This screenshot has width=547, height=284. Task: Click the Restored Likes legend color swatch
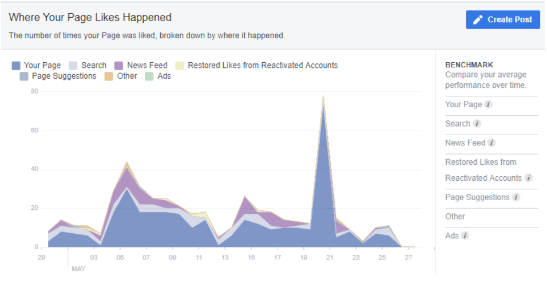click(x=179, y=65)
